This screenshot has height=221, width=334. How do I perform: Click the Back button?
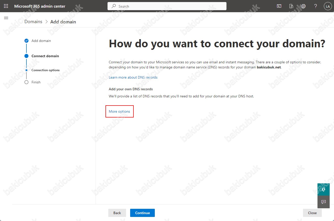117,213
